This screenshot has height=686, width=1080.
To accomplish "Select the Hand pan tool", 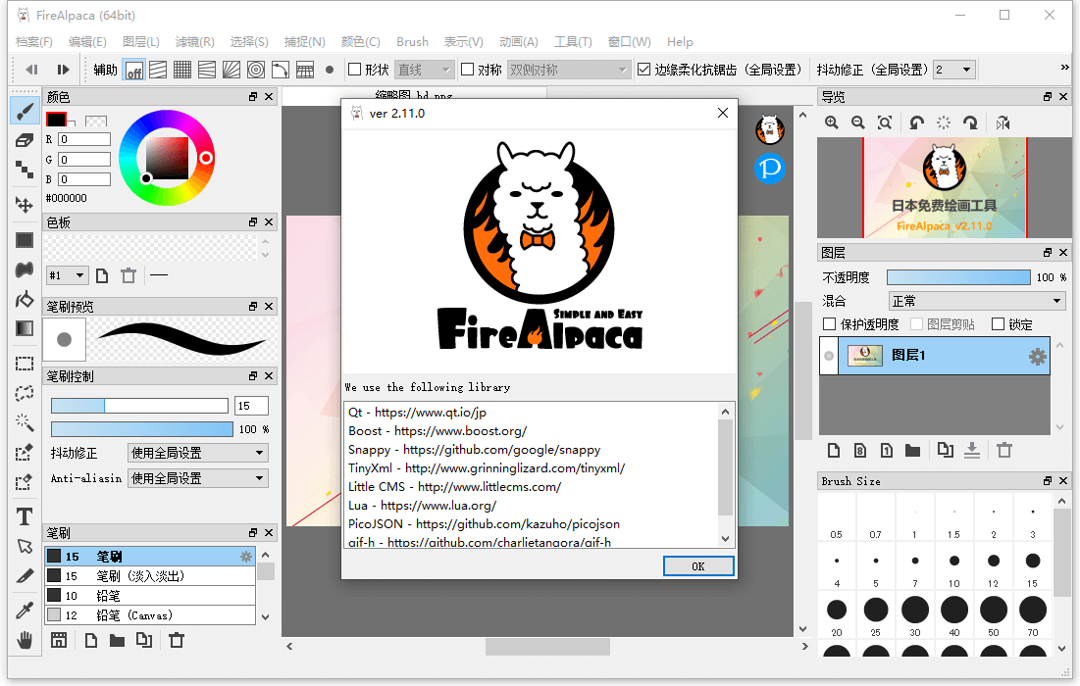I will [x=25, y=640].
